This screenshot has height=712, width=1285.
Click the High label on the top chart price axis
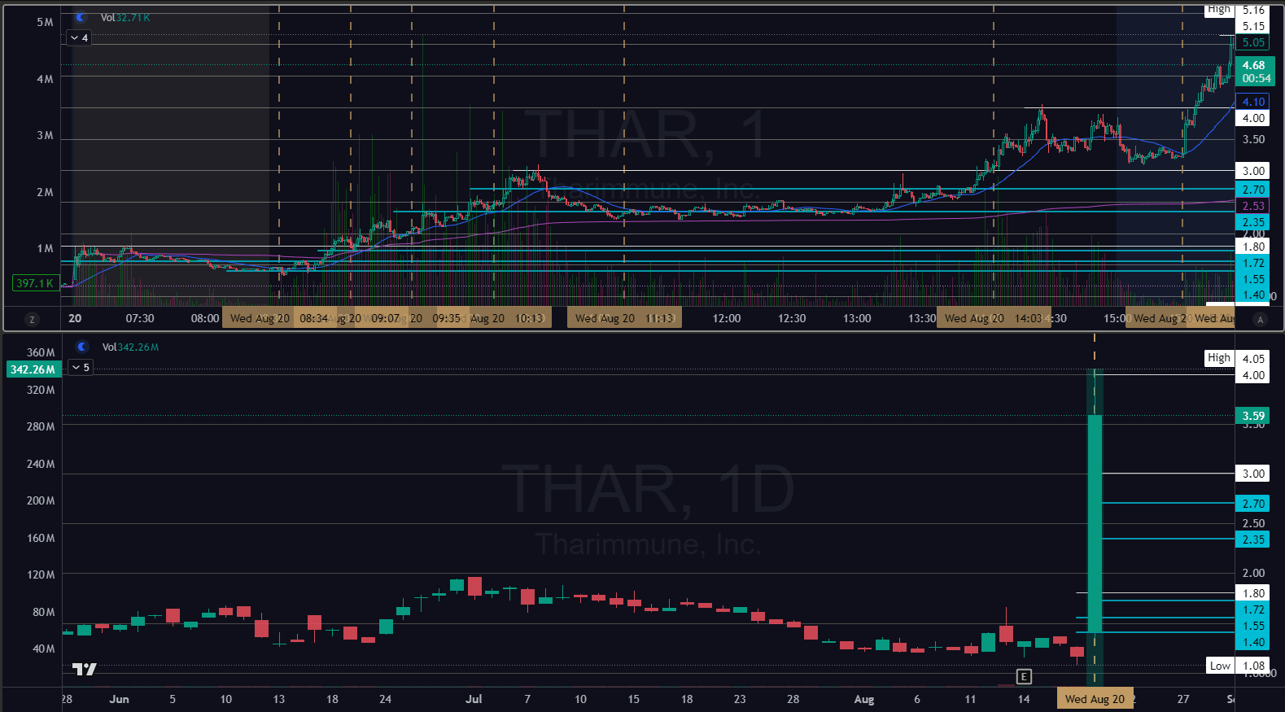[x=1219, y=9]
